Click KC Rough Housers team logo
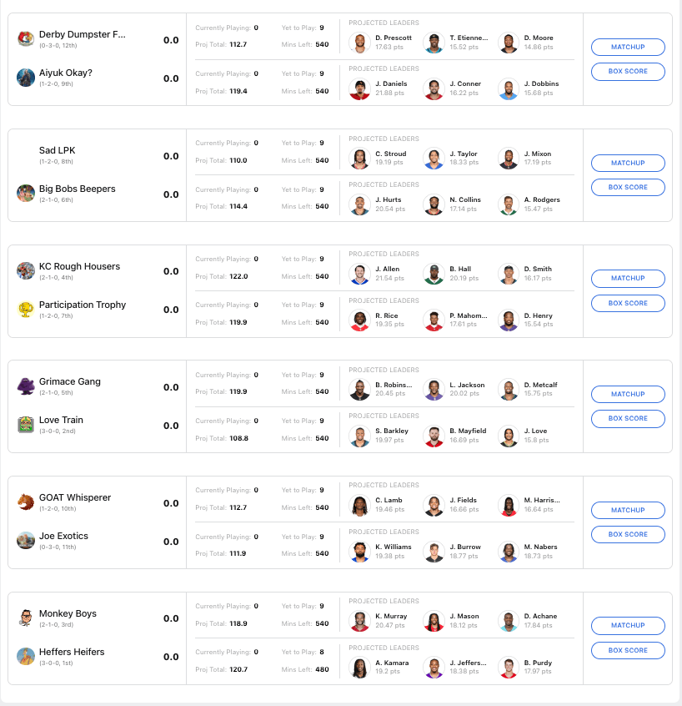This screenshot has height=706, width=682. coord(26,271)
